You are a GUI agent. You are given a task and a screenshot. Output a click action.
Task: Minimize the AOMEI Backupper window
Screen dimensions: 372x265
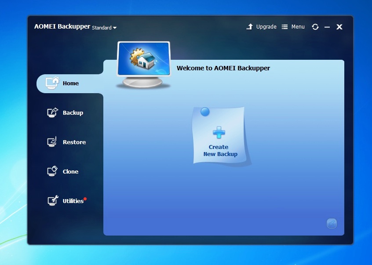327,27
